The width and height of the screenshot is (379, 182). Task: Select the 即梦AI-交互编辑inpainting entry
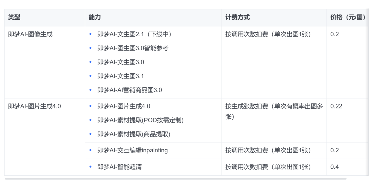[x=132, y=150]
